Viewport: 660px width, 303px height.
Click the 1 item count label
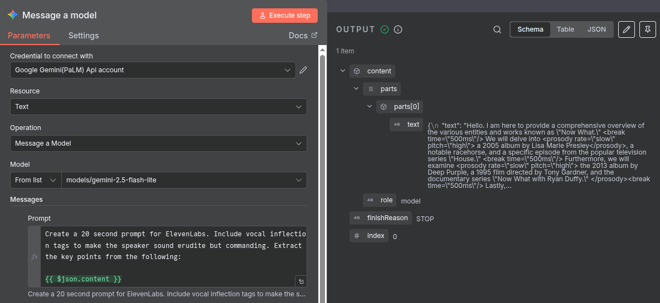pyautogui.click(x=344, y=51)
